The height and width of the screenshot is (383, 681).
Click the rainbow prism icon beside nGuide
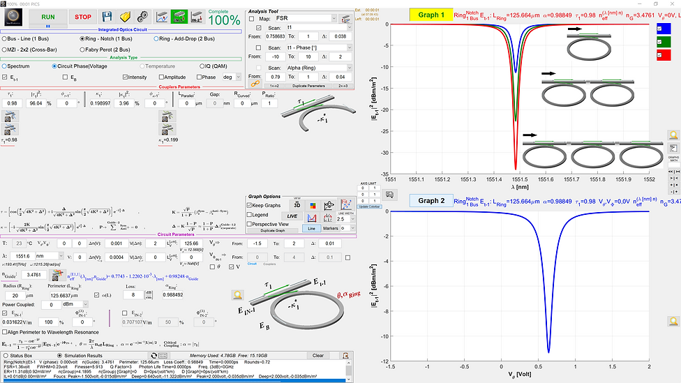pos(57,276)
